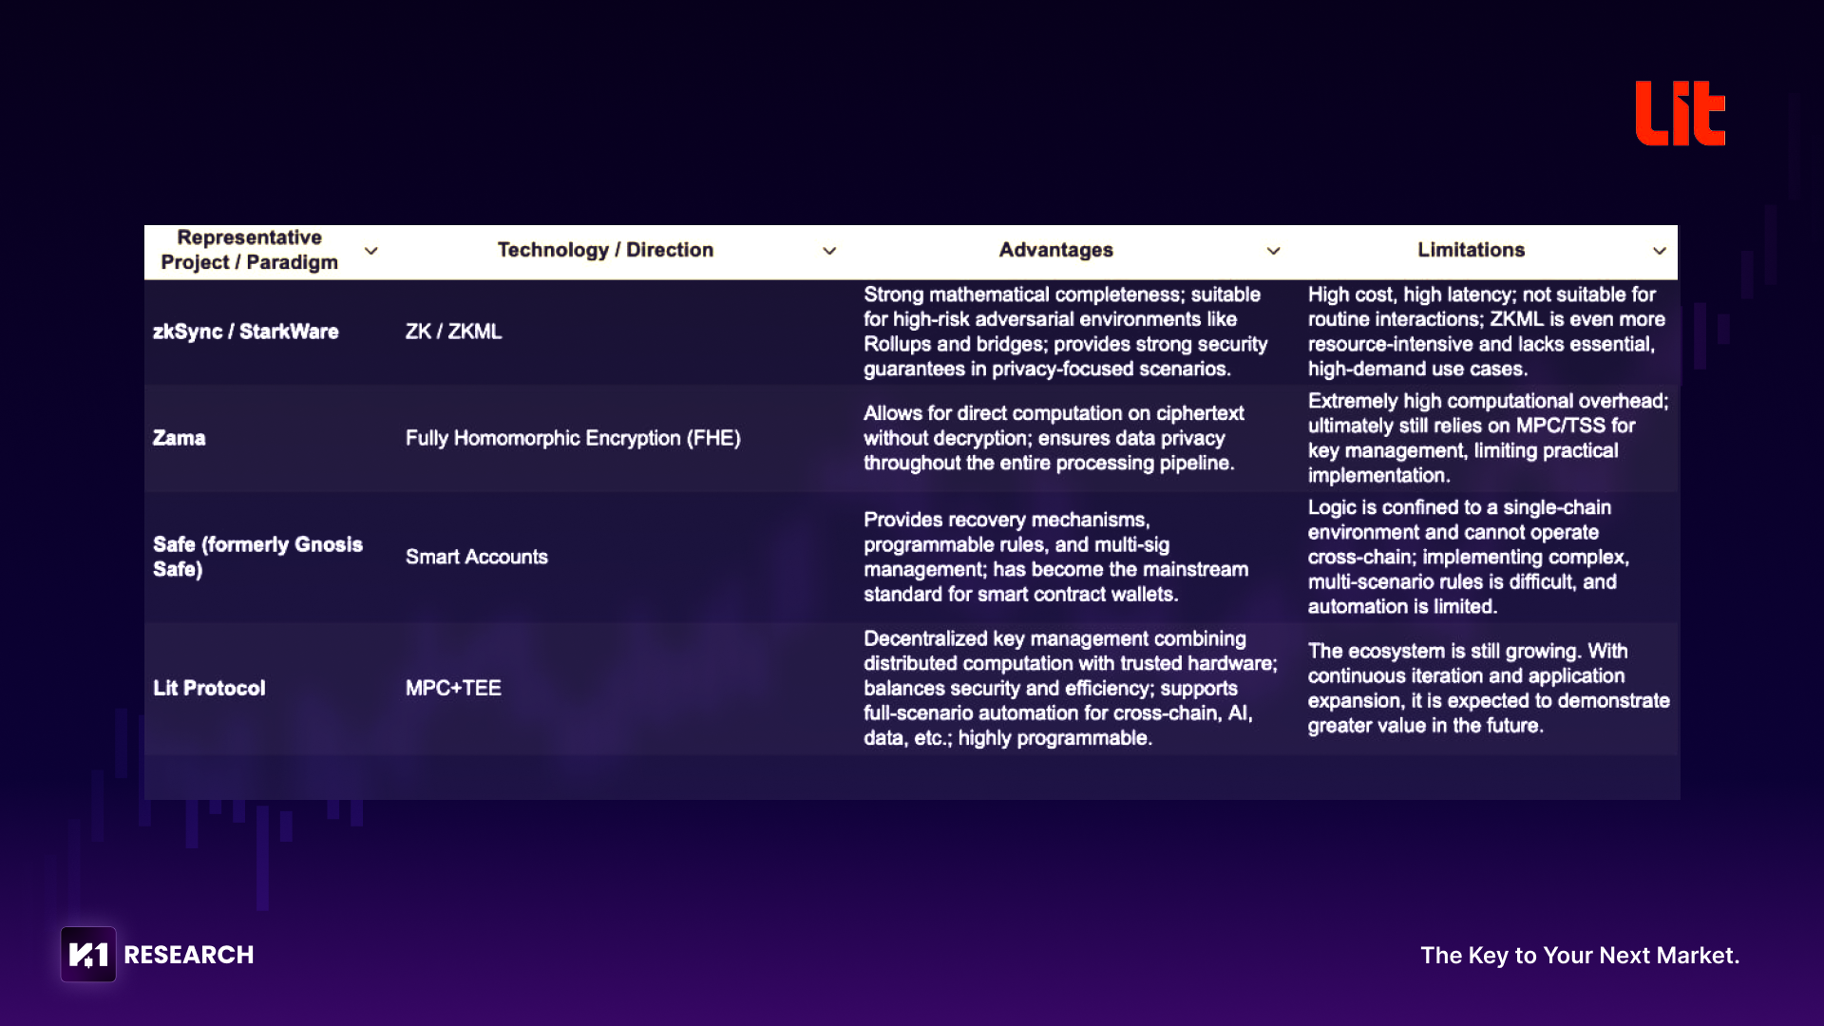The width and height of the screenshot is (1824, 1026).
Task: Expand the Technology / Direction column dropdown
Action: click(829, 251)
